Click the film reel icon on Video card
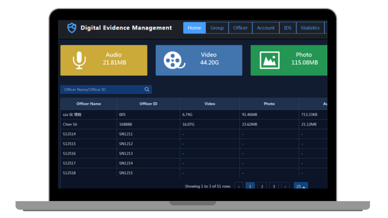 pos(174,60)
